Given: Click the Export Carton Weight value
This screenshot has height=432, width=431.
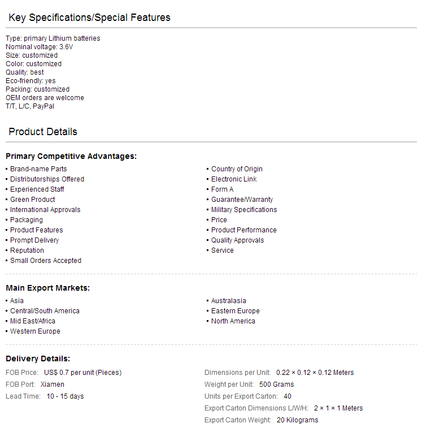Looking at the screenshot, I should click(x=297, y=420).
